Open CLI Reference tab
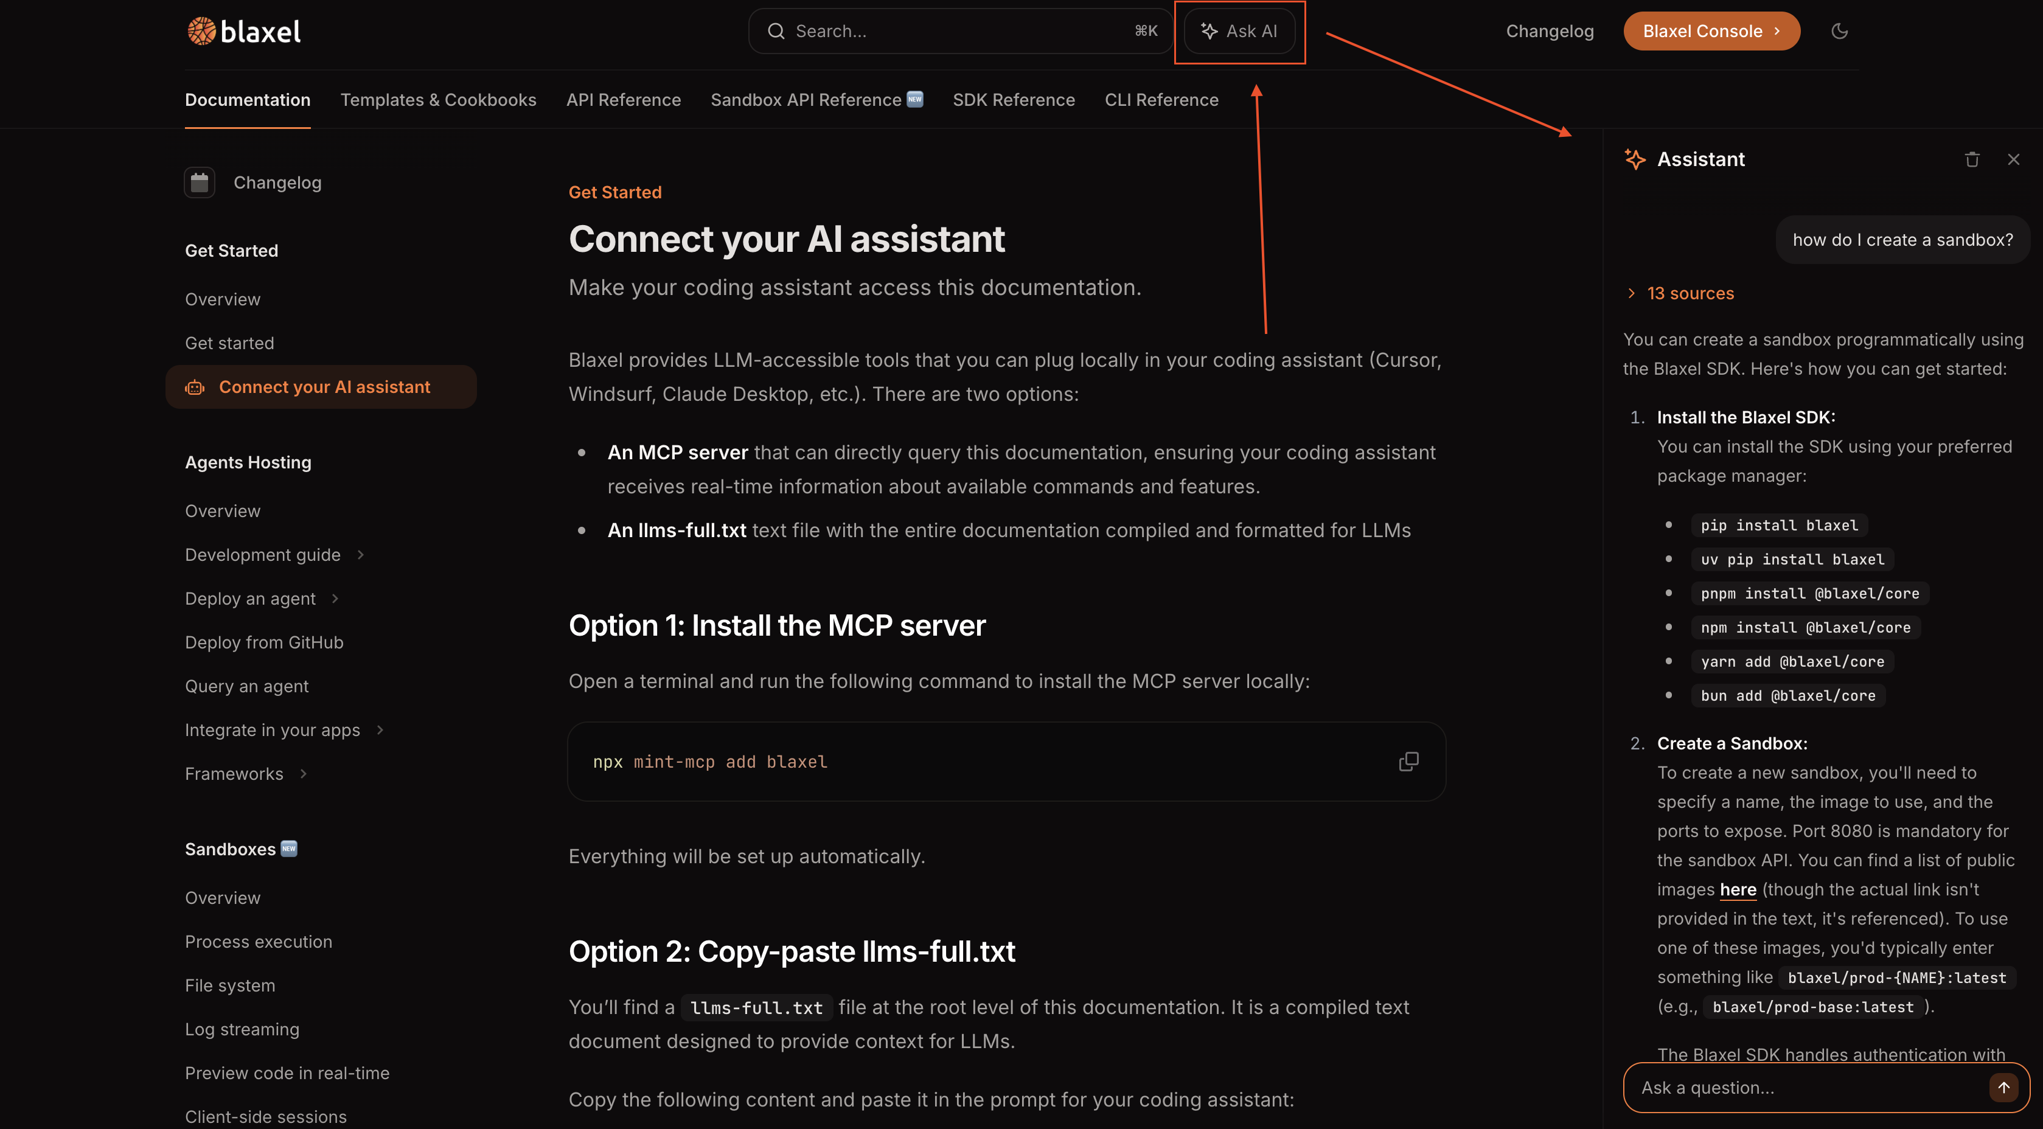Image resolution: width=2043 pixels, height=1129 pixels. click(x=1161, y=100)
